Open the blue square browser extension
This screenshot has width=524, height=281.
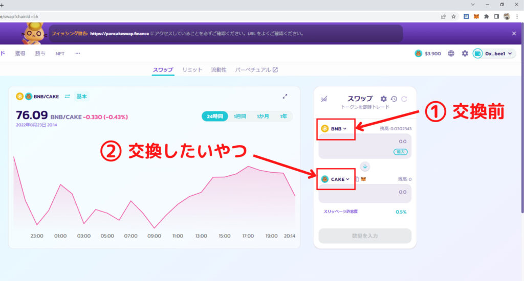[466, 16]
